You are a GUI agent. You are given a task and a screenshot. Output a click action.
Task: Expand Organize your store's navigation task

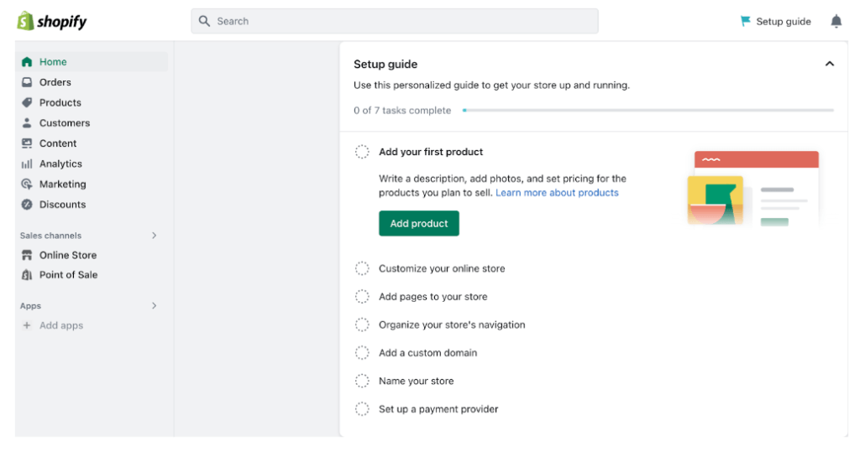tap(452, 325)
